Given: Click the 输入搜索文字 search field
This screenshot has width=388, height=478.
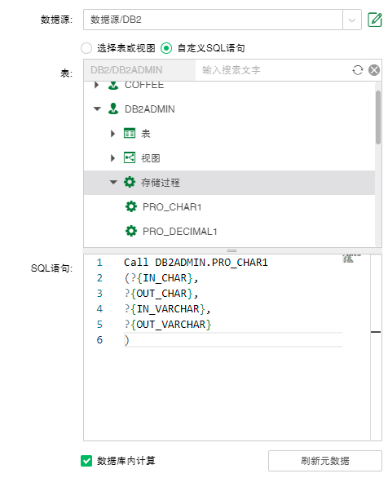Looking at the screenshot, I should click(x=272, y=70).
